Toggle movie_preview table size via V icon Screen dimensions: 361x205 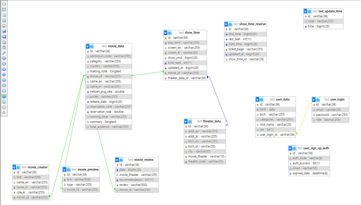coord(64,170)
